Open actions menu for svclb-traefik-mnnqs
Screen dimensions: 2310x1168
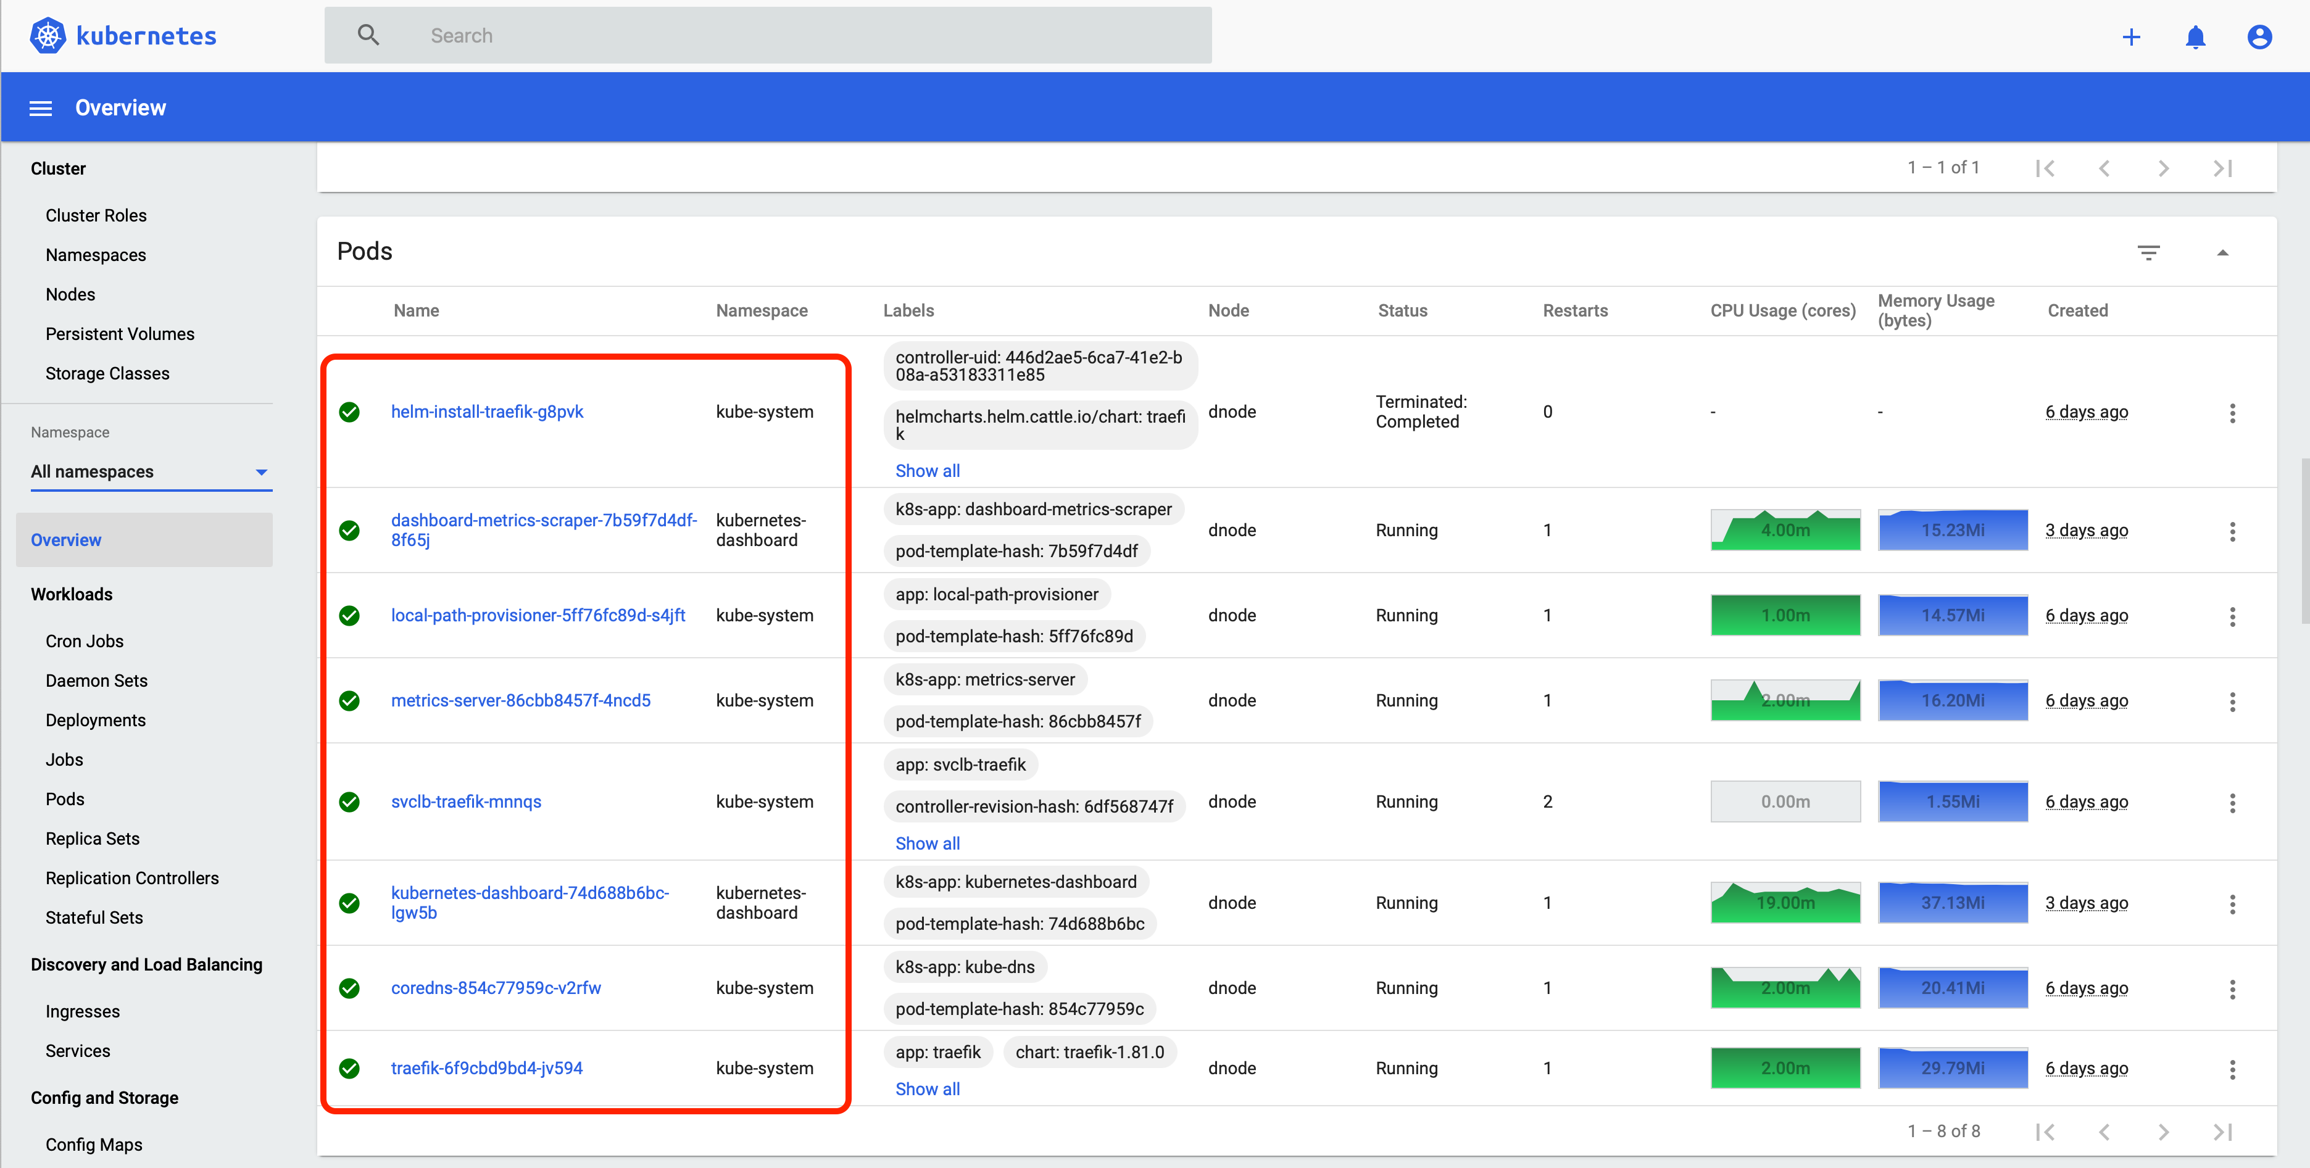click(x=2233, y=802)
